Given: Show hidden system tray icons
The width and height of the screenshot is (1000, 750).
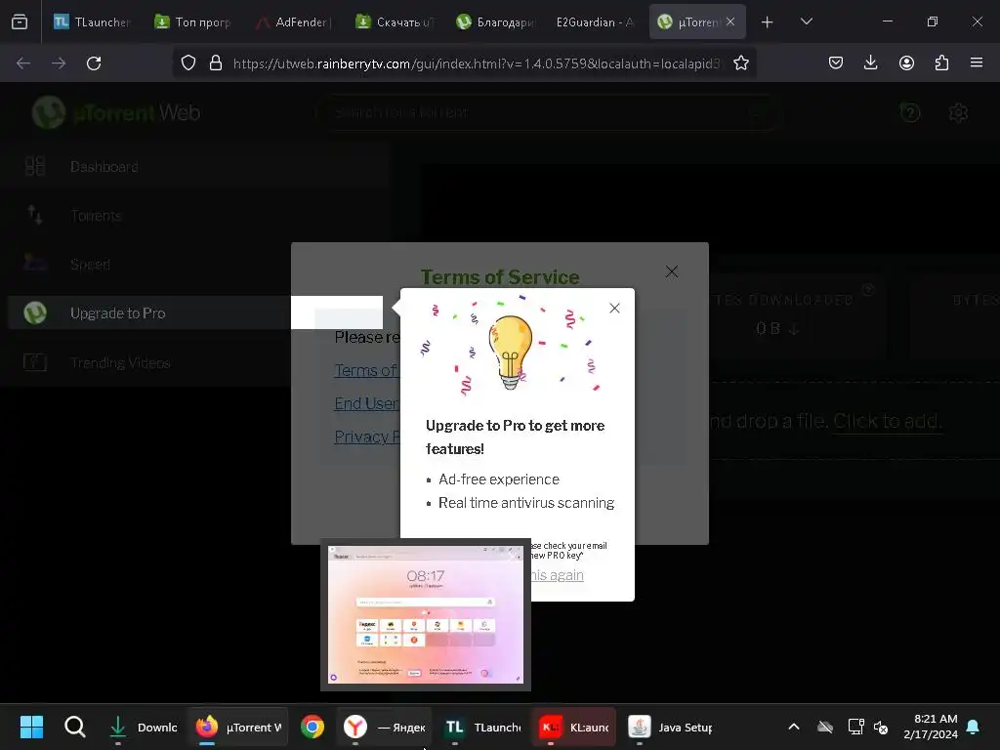Looking at the screenshot, I should [794, 727].
